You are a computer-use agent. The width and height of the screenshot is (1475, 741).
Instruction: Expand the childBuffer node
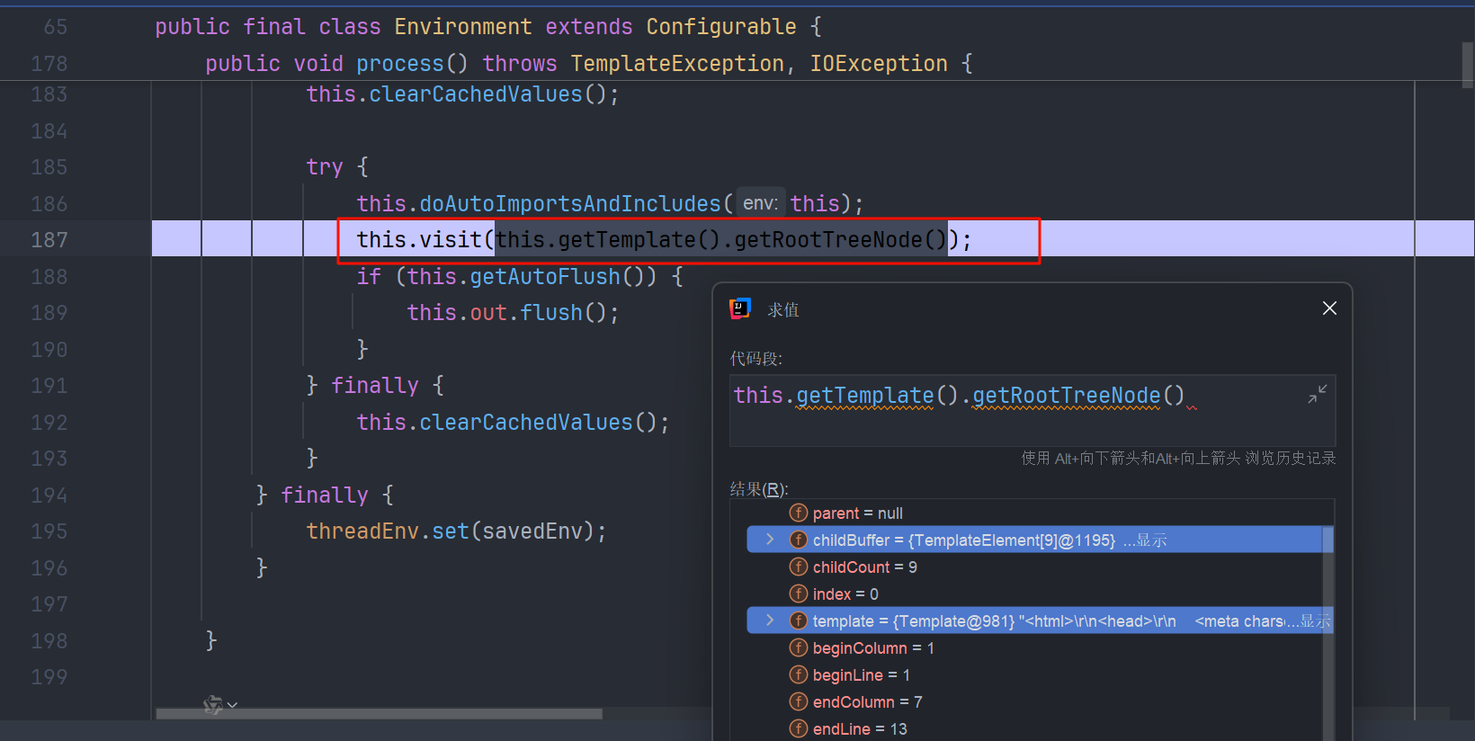pos(770,540)
